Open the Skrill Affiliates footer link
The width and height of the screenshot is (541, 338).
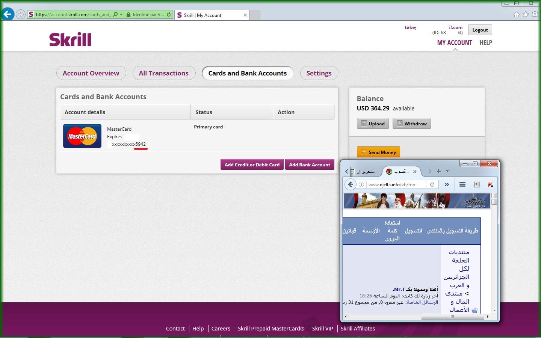[358, 329]
